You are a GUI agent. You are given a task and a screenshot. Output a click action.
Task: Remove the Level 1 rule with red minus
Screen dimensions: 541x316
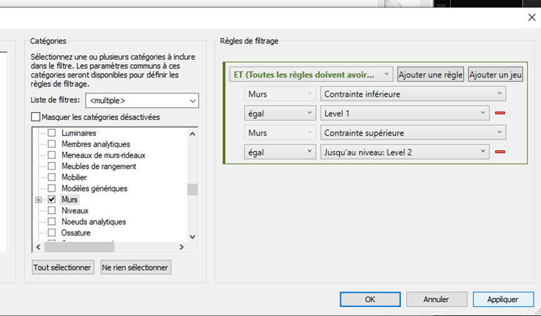[x=500, y=113]
